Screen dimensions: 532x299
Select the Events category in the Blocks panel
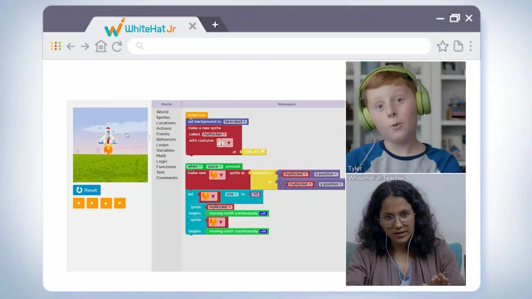[163, 134]
